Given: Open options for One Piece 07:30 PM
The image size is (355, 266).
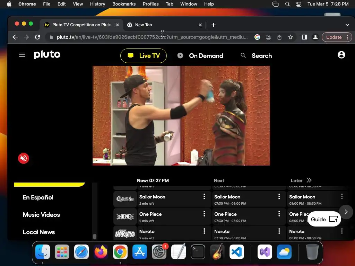Looking at the screenshot, I should pos(279,214).
